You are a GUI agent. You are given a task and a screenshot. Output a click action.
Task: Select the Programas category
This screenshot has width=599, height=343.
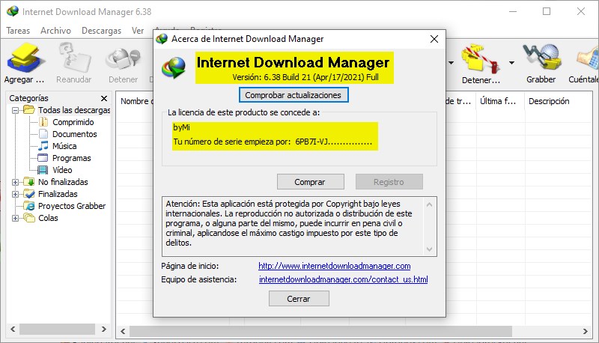[71, 158]
